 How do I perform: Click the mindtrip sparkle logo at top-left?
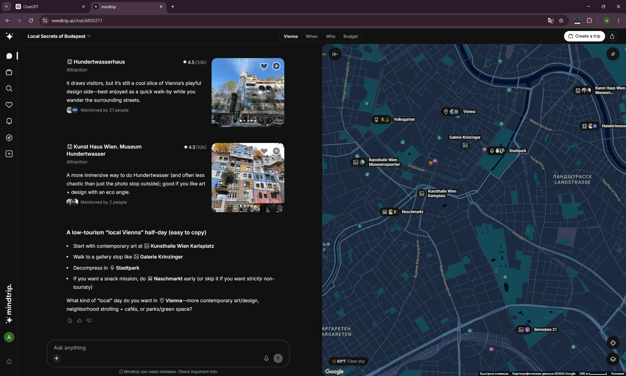[9, 36]
